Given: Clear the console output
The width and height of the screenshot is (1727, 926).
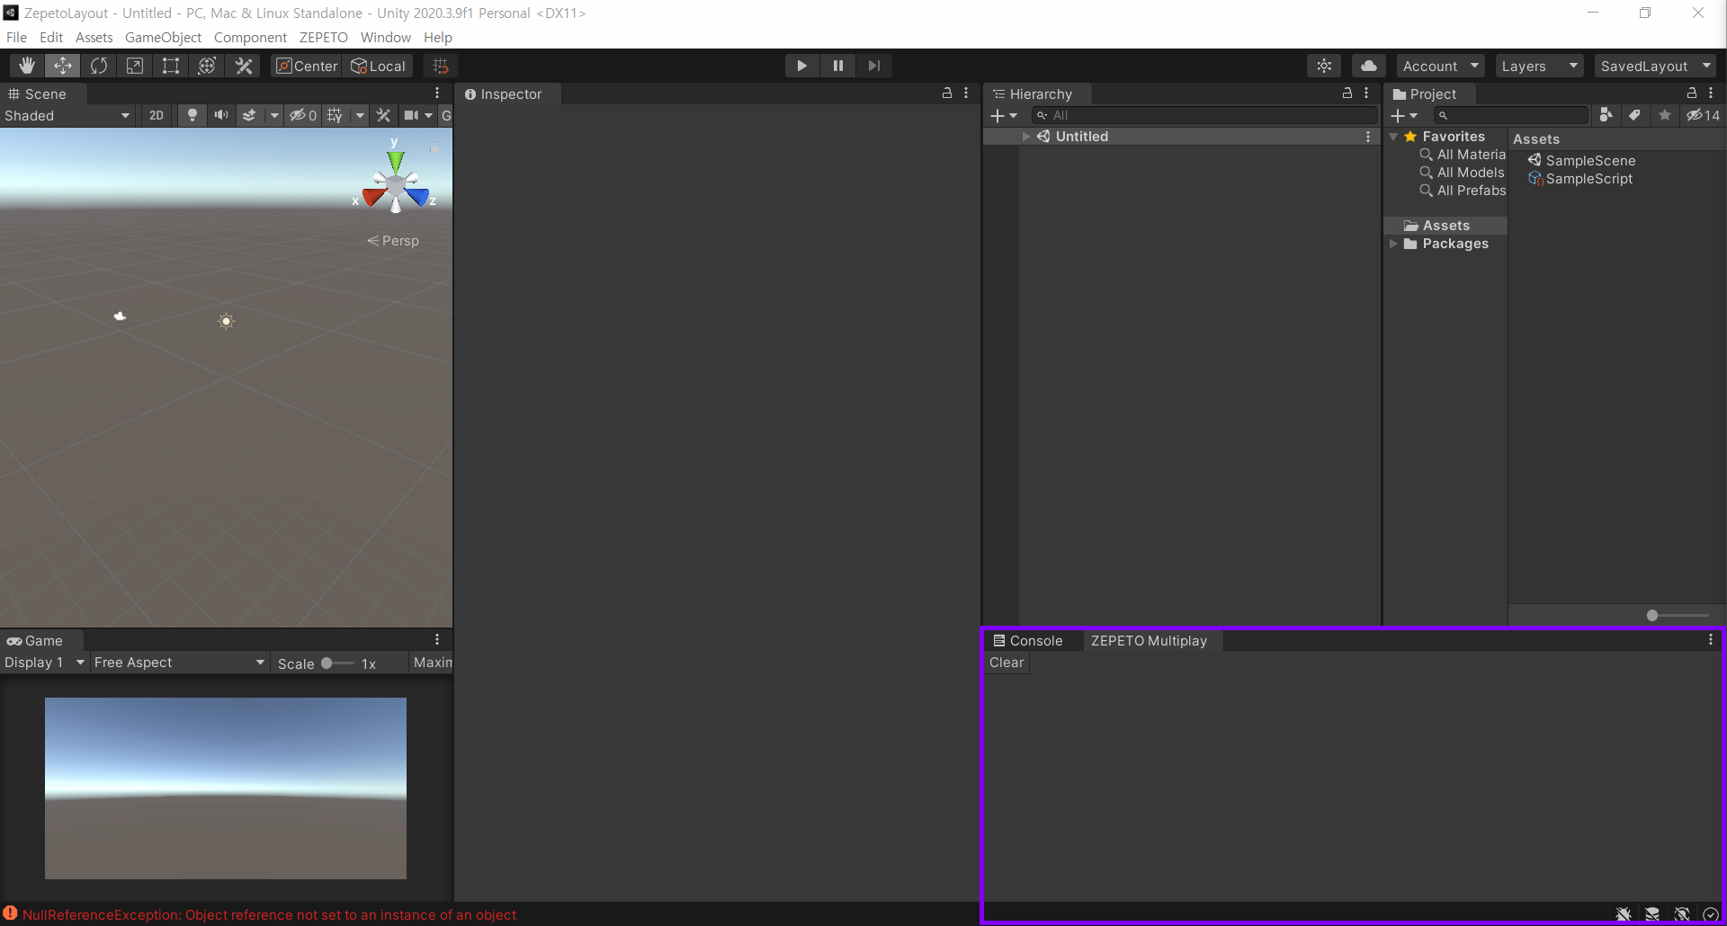Looking at the screenshot, I should tap(1007, 663).
